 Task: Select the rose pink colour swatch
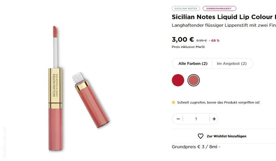194,80
